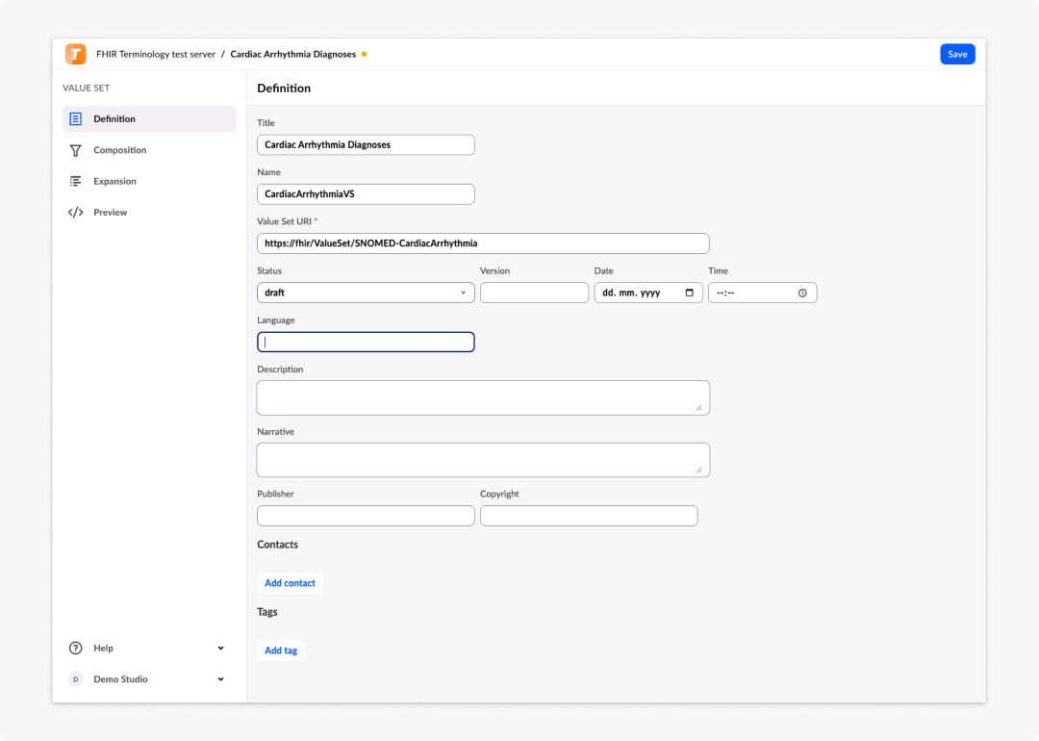Screen dimensions: 1039x741
Task: Click the Date input field
Action: coord(648,293)
